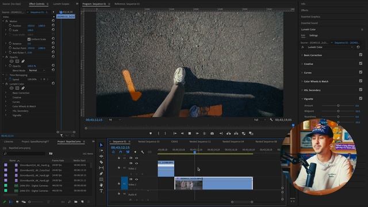Expand Color Wheels & Match in Lumetri panel
Image resolution: width=368 pixels, height=207 pixels.
point(302,82)
